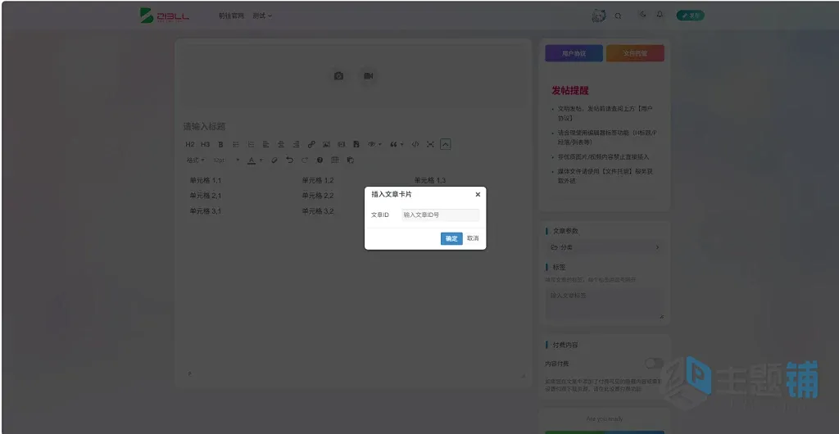Open editor help question-mark icon

(x=320, y=160)
